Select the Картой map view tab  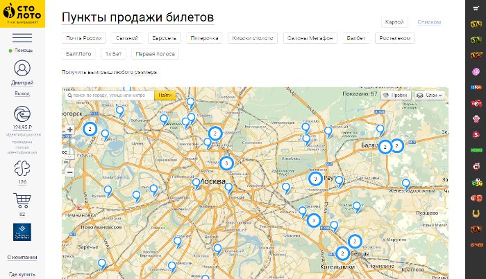coord(395,22)
